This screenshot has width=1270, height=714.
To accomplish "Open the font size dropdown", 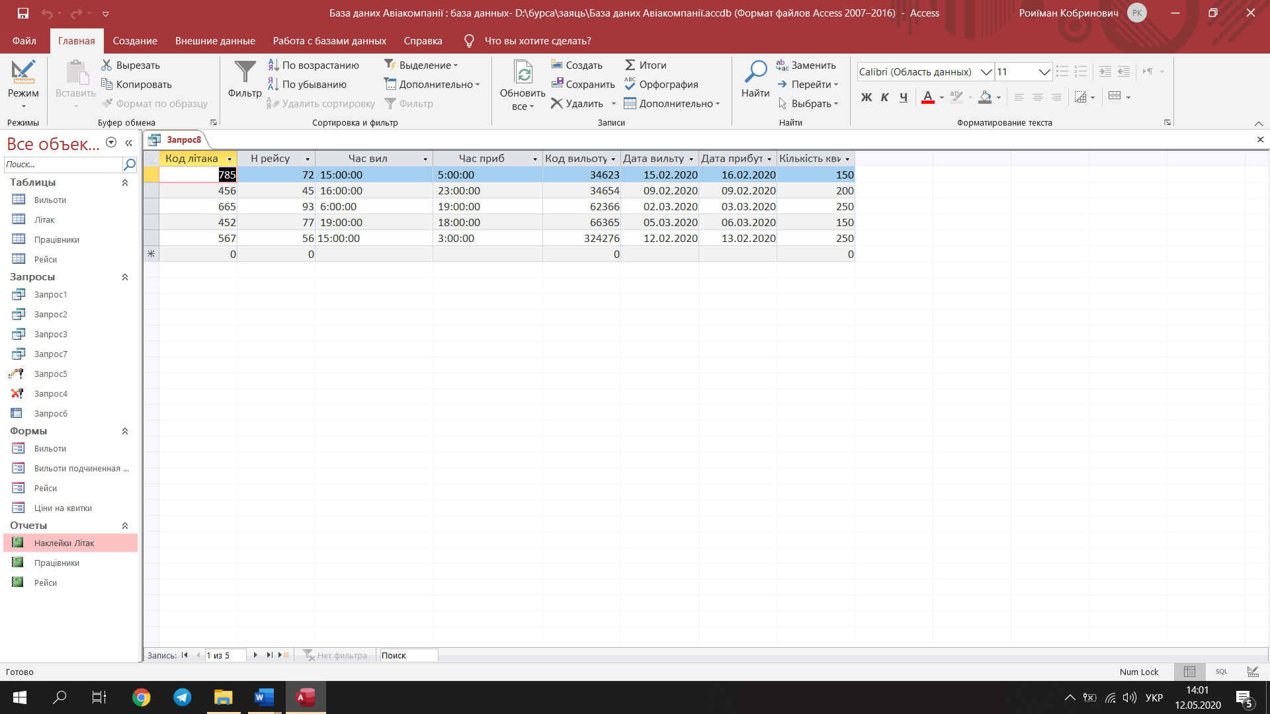I will pyautogui.click(x=1044, y=71).
